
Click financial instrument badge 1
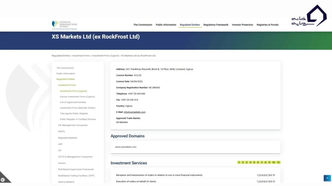tap(239, 162)
